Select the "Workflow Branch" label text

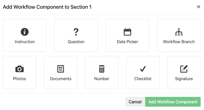(x=179, y=42)
